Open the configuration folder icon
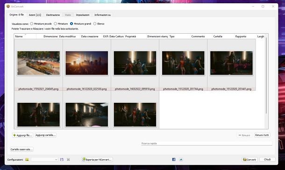The width and height of the screenshot is (285, 170). click(27, 159)
